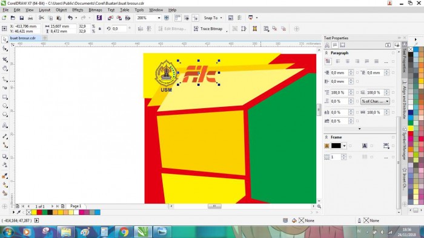Click the Print icon
The width and height of the screenshot is (424, 238).
(30, 18)
